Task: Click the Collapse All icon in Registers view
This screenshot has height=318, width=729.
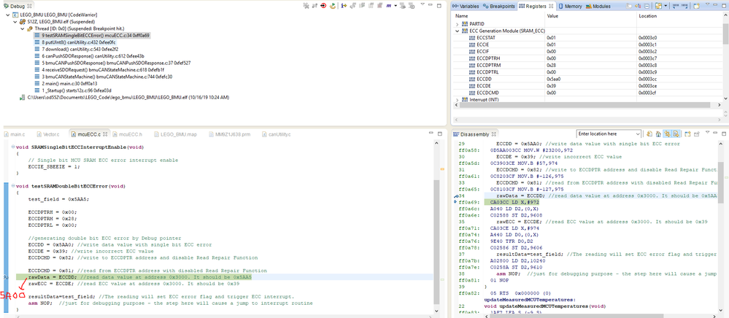Action: tap(647, 6)
